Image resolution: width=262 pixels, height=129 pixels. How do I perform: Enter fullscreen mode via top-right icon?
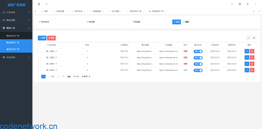click(232, 4)
